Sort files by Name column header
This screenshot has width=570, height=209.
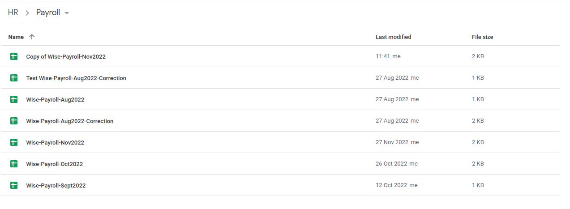coord(16,37)
